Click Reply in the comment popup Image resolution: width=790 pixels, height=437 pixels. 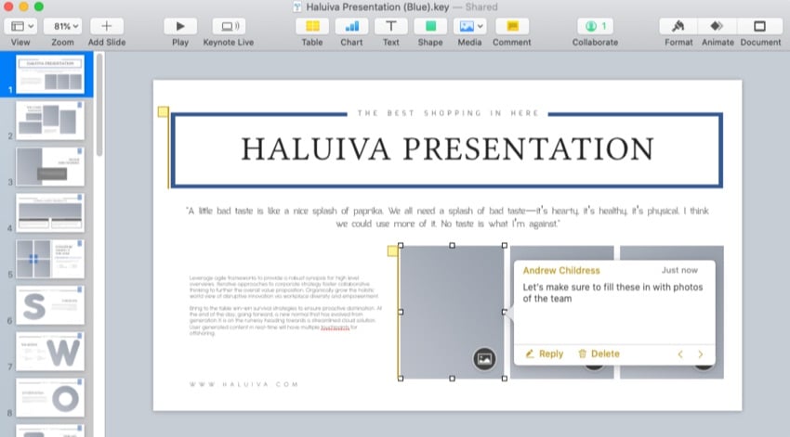545,353
